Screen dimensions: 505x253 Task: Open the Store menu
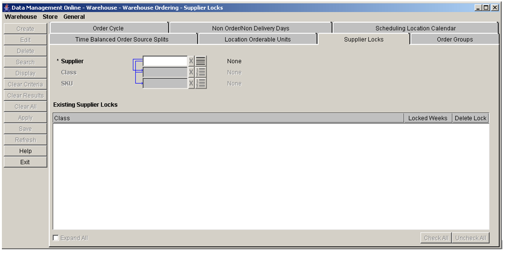coord(50,17)
